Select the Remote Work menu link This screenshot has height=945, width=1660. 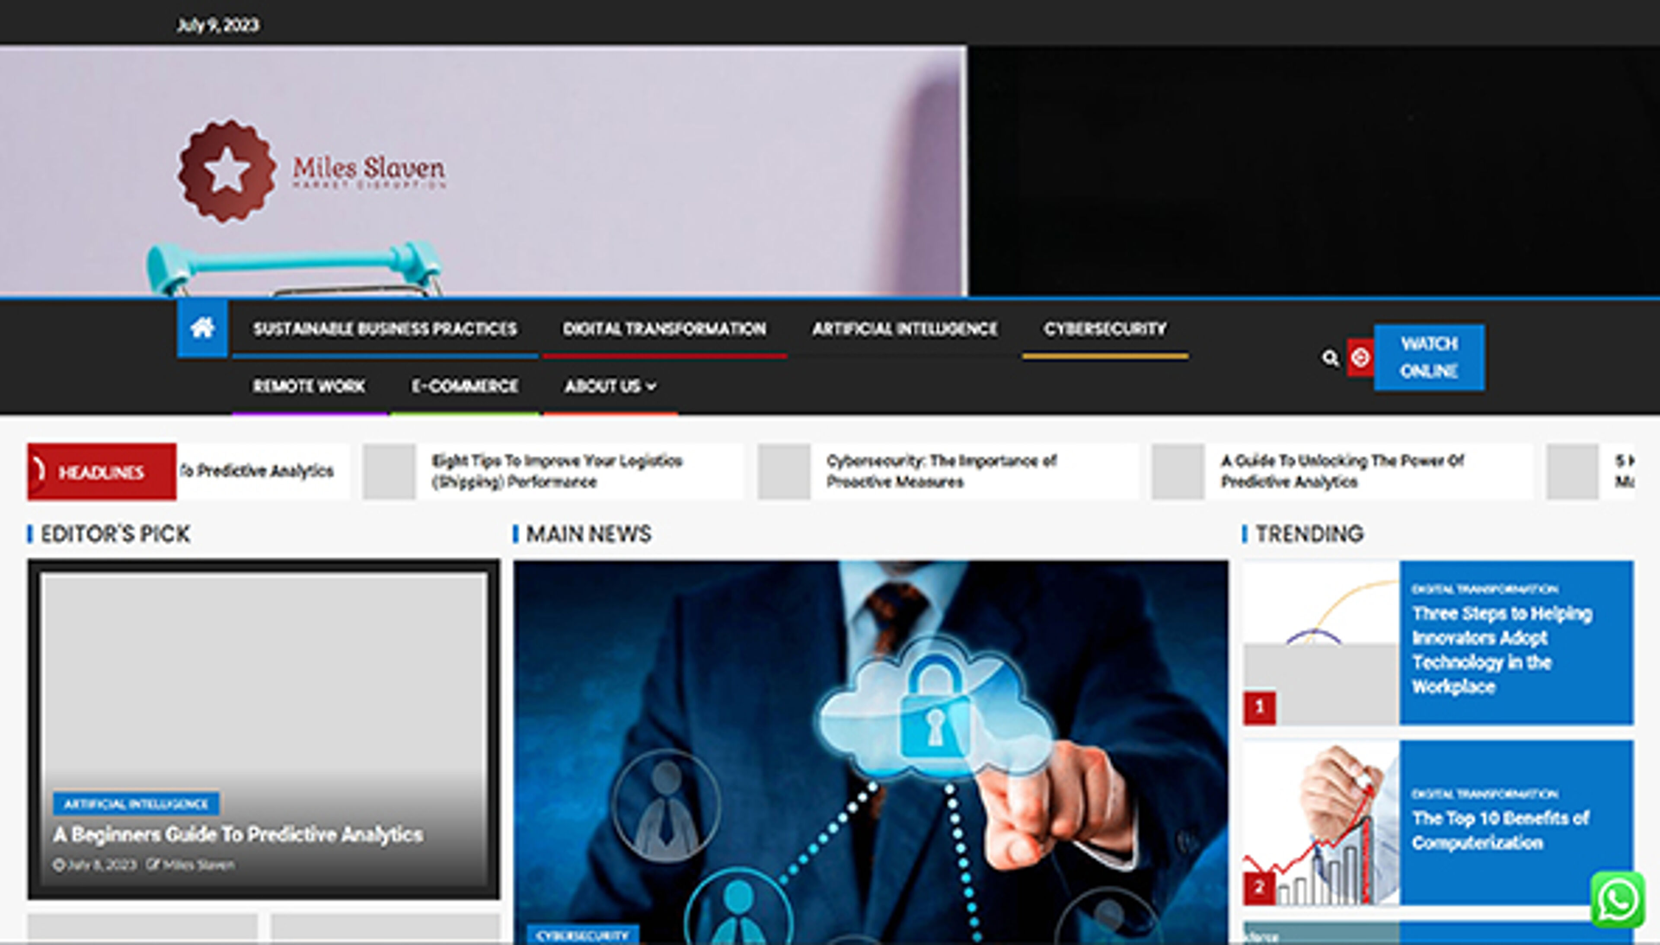click(x=309, y=386)
